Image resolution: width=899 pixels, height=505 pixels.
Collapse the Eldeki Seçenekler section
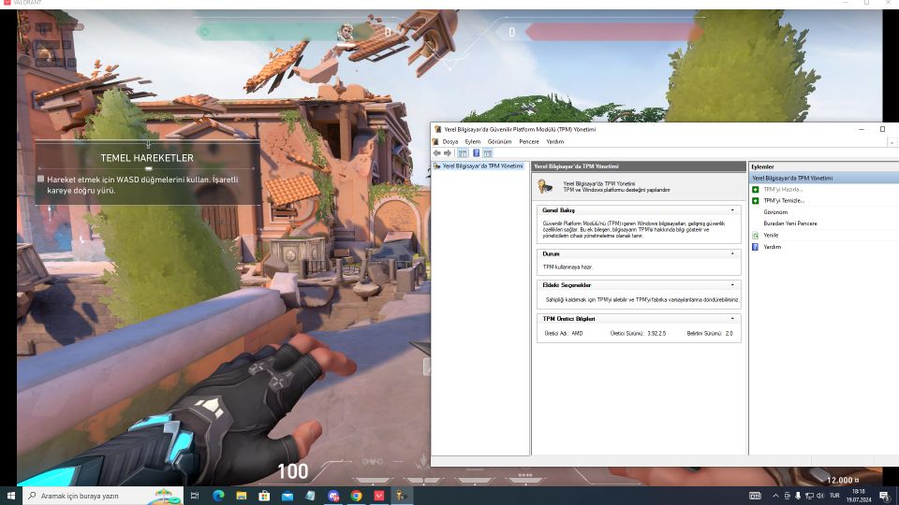(732, 285)
